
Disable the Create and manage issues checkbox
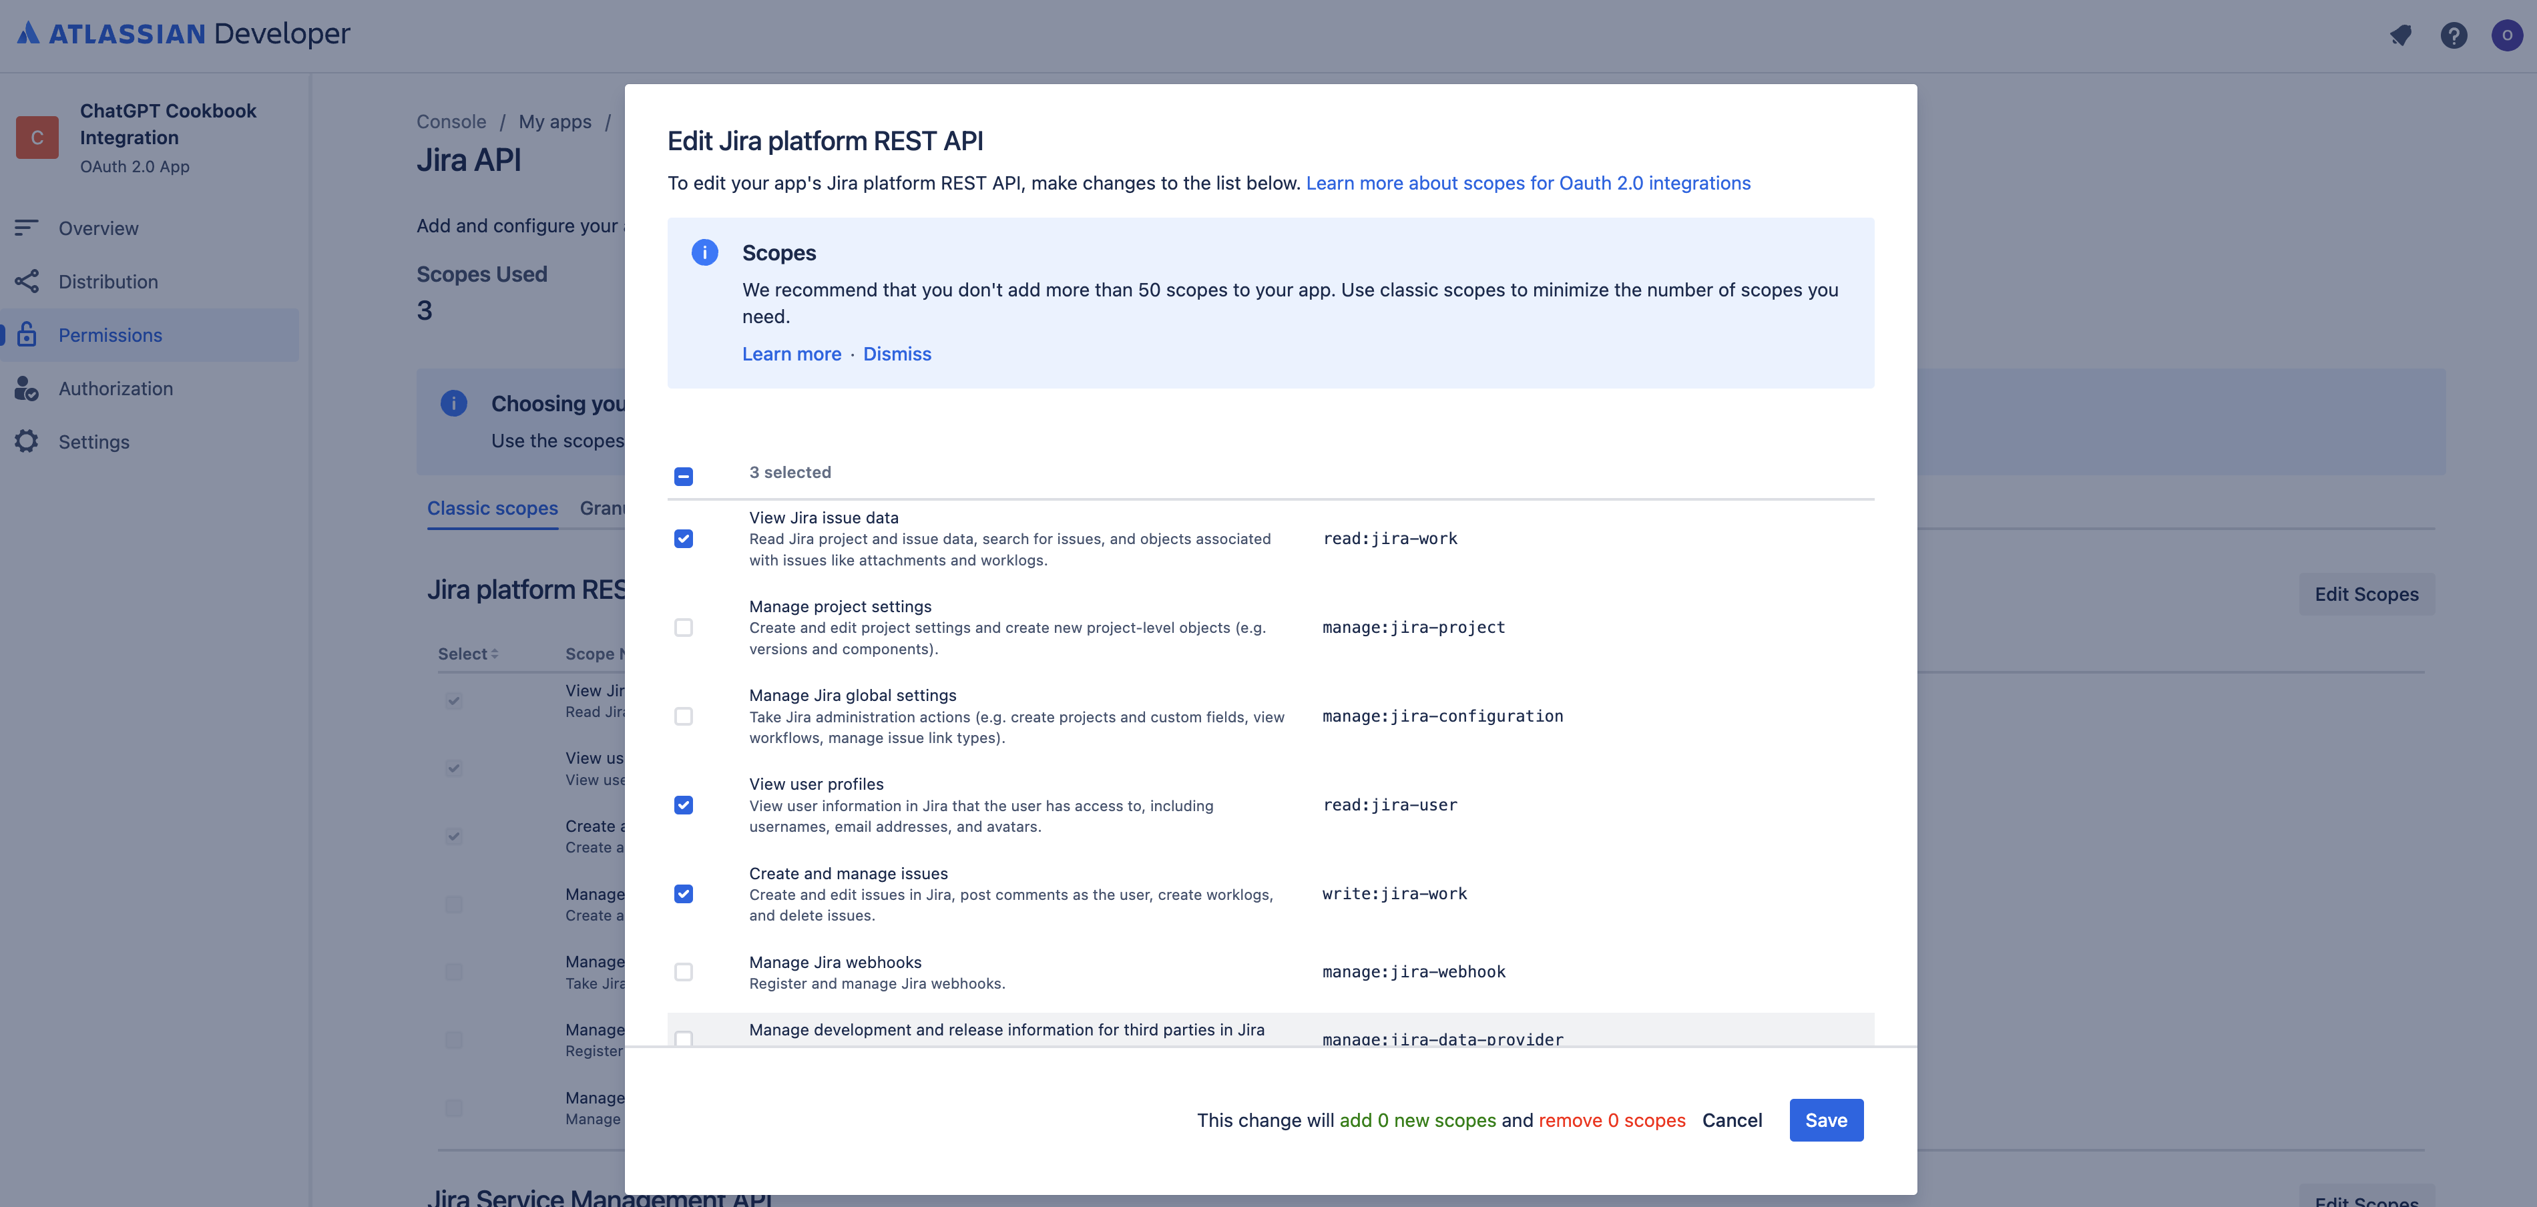click(684, 893)
